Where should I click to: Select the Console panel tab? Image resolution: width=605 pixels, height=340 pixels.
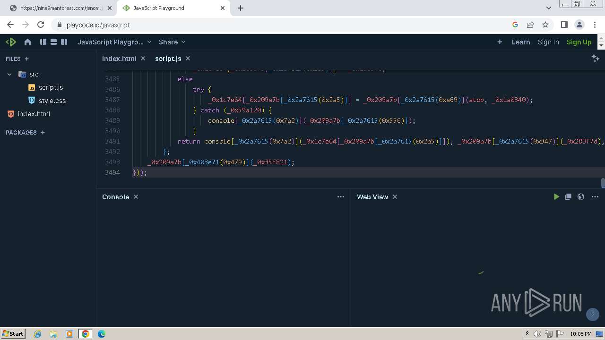click(115, 197)
